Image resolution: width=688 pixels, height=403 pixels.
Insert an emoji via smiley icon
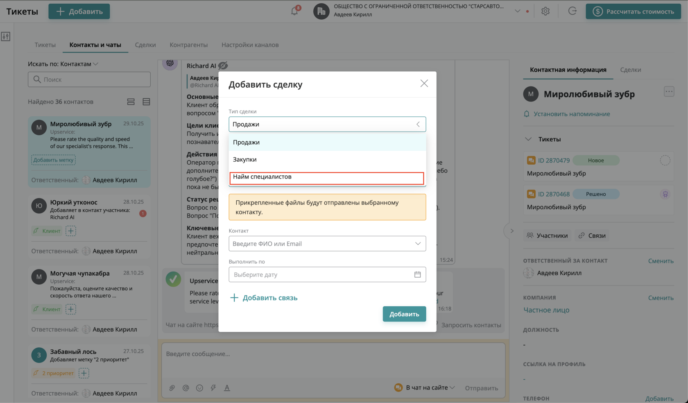(199, 388)
